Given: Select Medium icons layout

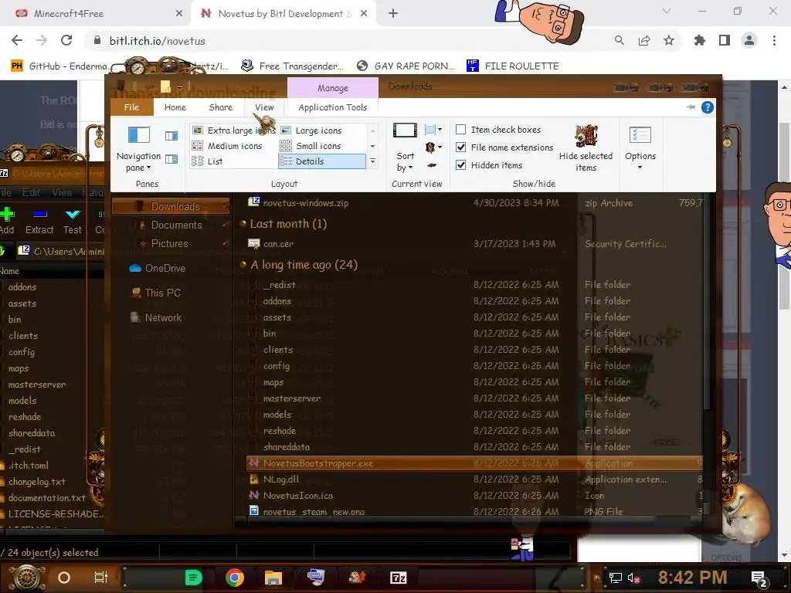Looking at the screenshot, I should pyautogui.click(x=228, y=146).
